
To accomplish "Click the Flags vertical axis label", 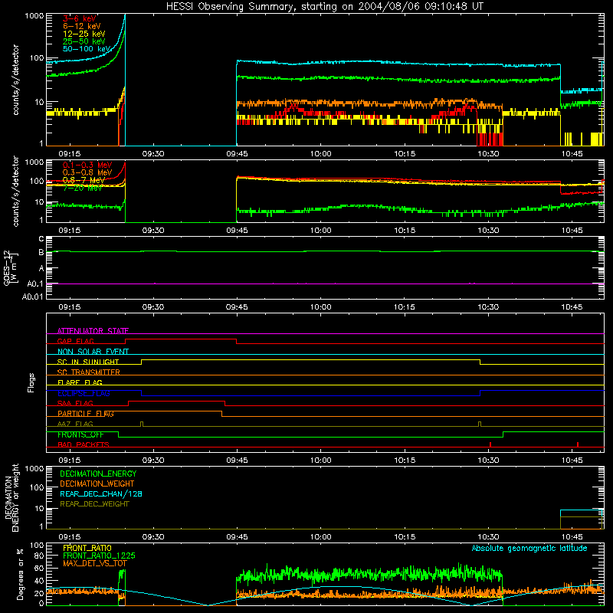I will 31,382.
